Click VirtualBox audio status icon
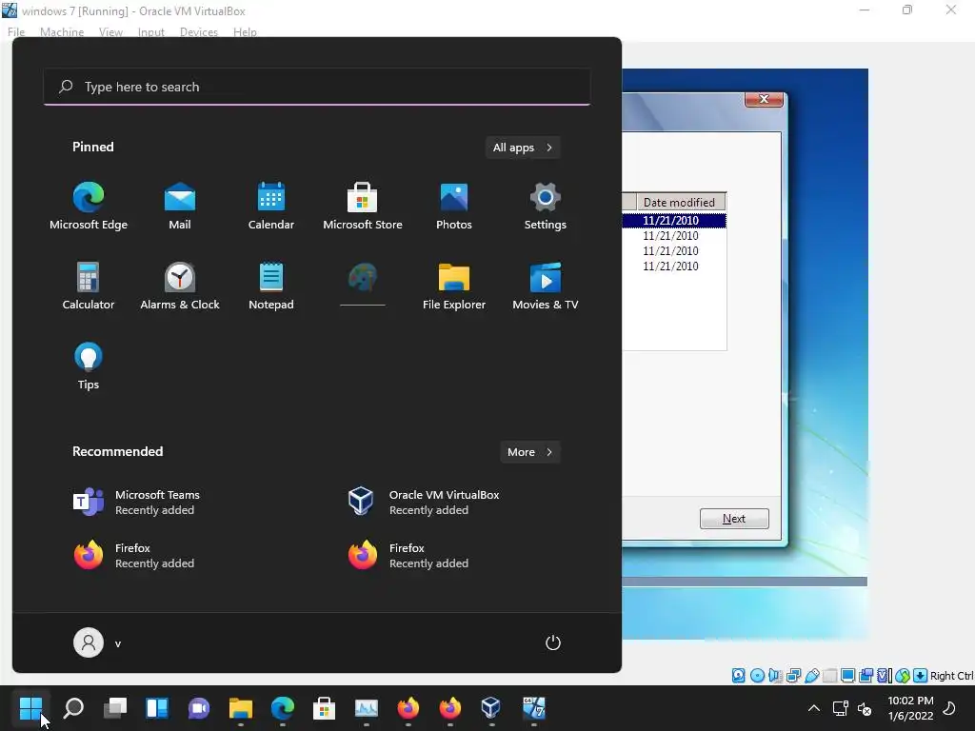 point(775,676)
